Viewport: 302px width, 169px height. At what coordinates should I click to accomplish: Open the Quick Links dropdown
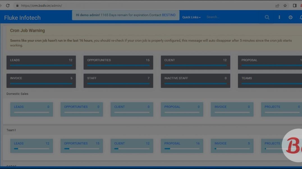191,17
